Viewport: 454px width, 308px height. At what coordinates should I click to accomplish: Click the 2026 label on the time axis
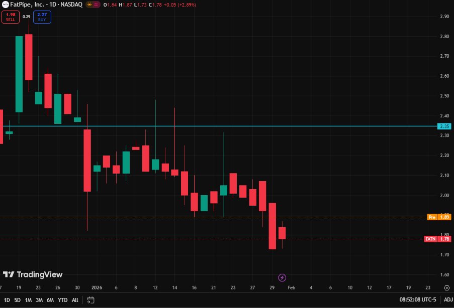pos(97,288)
